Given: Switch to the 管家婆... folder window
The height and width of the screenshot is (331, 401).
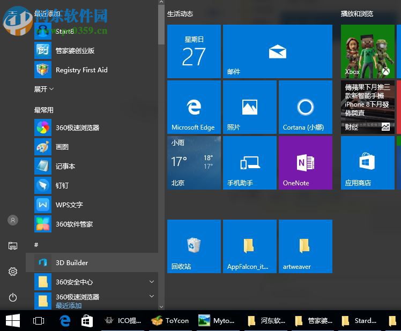Looking at the screenshot, I should point(314,320).
